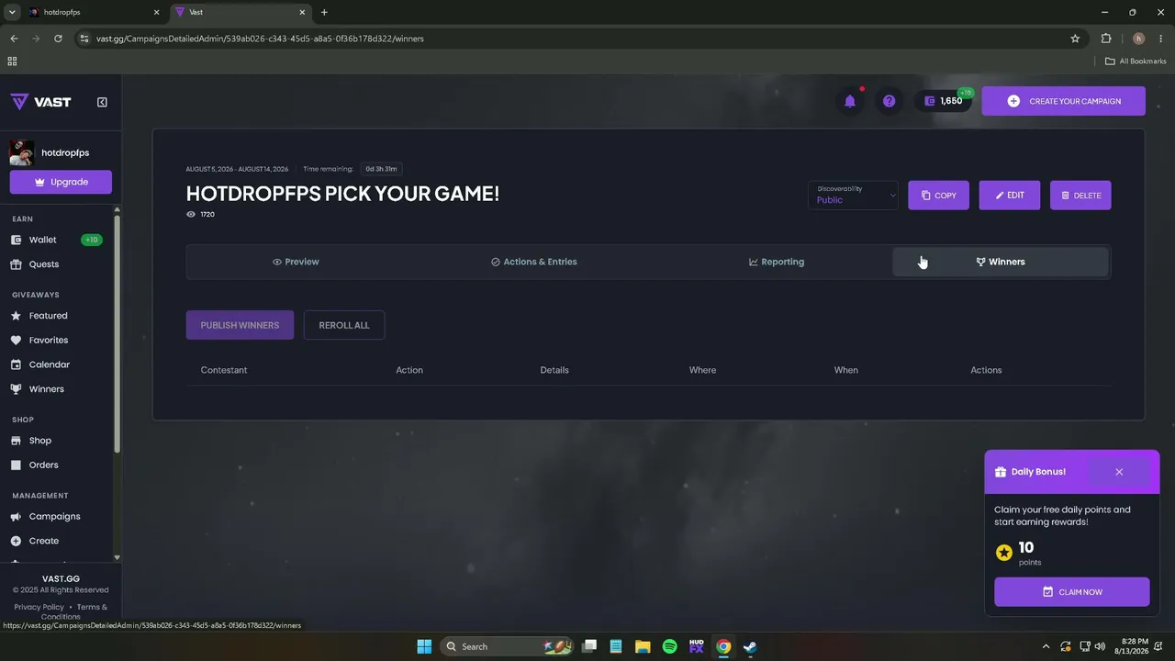Viewport: 1175px width, 661px height.
Task: Click the Where column header
Action: point(702,370)
